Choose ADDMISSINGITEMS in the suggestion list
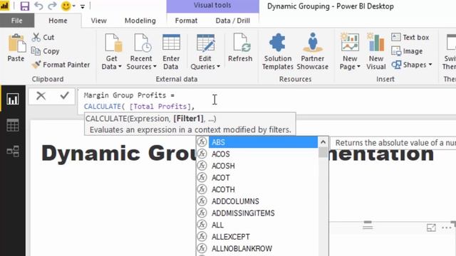Screen dimensions: 456x256 [257, 213]
